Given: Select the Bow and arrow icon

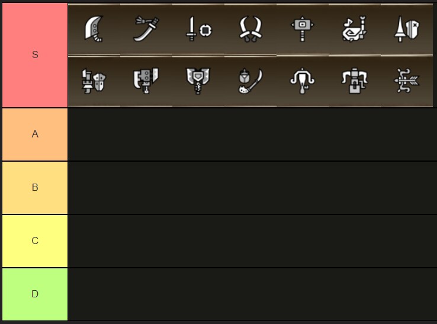Looking at the screenshot, I should (407, 81).
